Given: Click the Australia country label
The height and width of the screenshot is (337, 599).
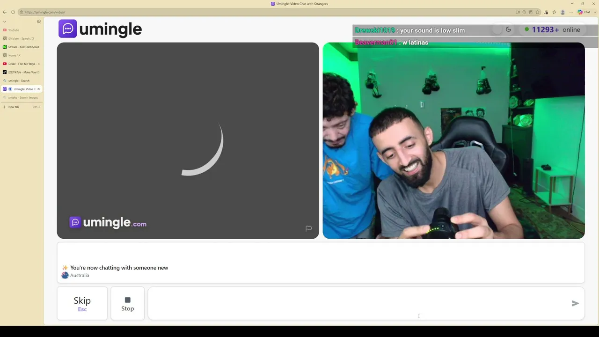Looking at the screenshot, I should point(80,275).
